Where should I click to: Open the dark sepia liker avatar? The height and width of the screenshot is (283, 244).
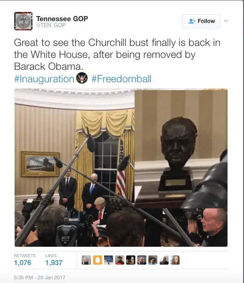tap(131, 260)
